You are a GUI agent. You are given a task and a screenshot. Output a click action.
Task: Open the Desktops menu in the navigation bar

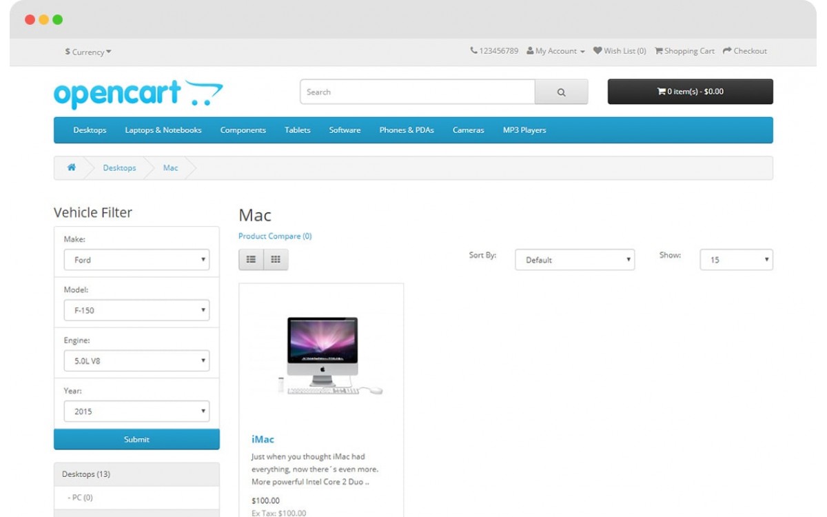[x=90, y=130]
